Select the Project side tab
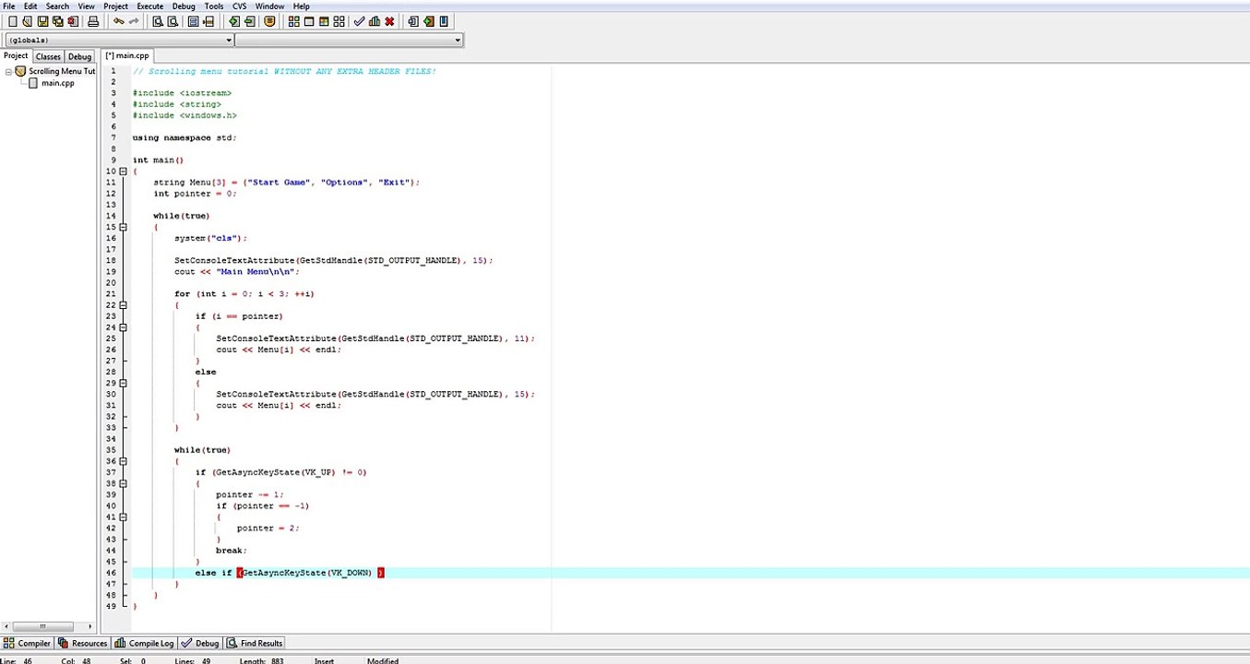The width and height of the screenshot is (1250, 664). pos(16,55)
